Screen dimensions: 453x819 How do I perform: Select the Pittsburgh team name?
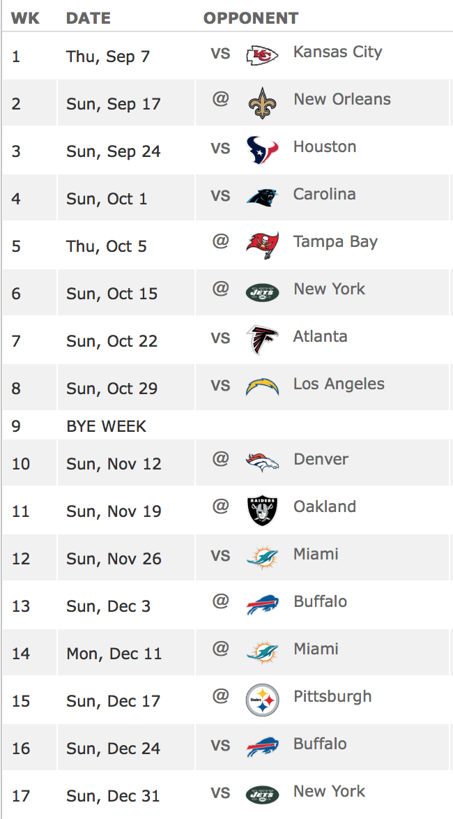click(x=332, y=697)
